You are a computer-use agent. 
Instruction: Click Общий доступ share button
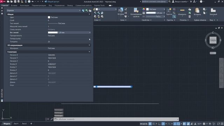(51, 1)
